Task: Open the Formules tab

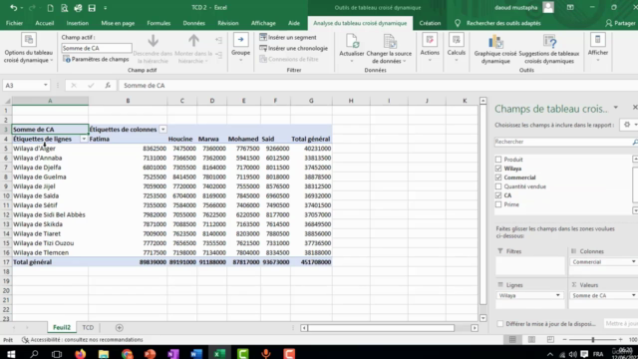Action: (159, 23)
